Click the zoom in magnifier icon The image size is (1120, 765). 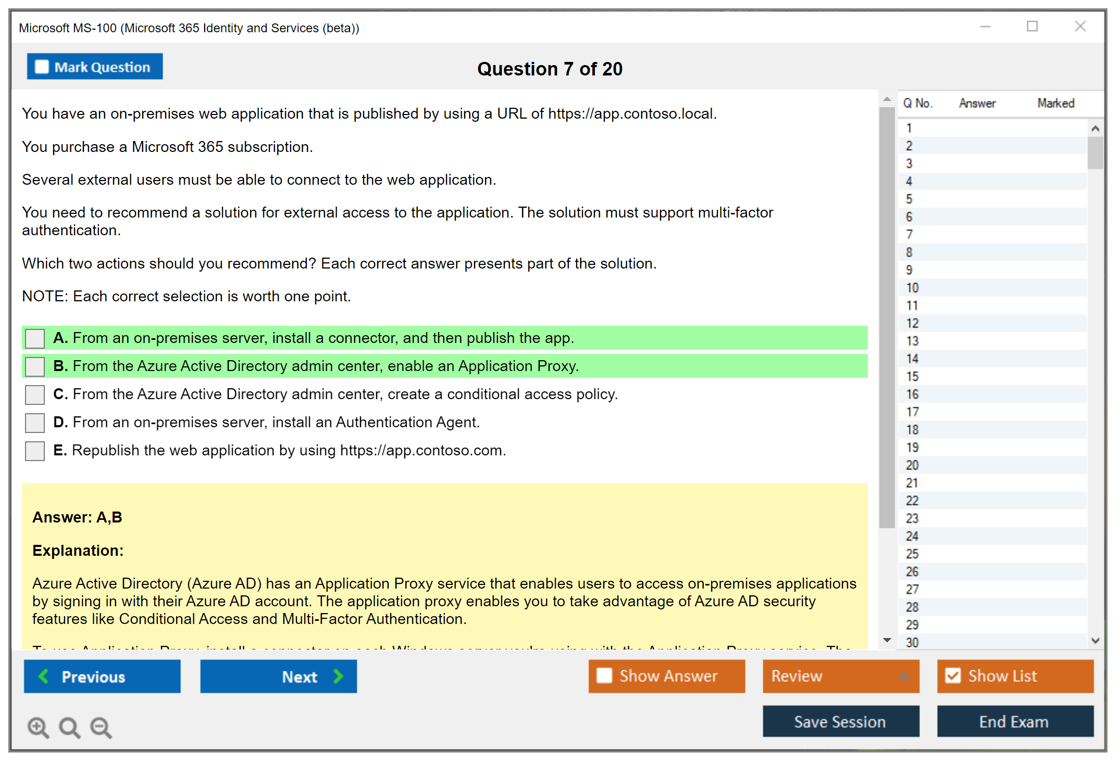38,727
